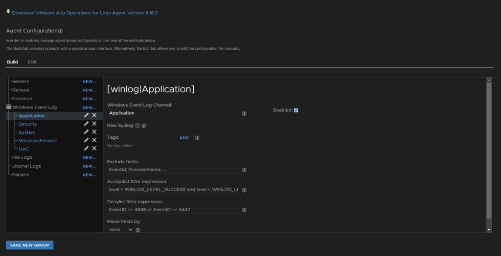Show info for Exclude fields
The width and height of the screenshot is (501, 256).
click(244, 170)
